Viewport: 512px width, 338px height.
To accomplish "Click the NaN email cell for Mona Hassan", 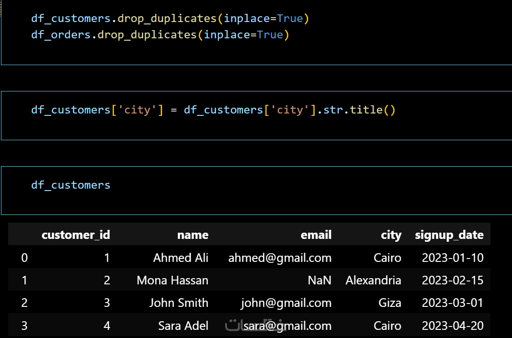I will coord(319,280).
